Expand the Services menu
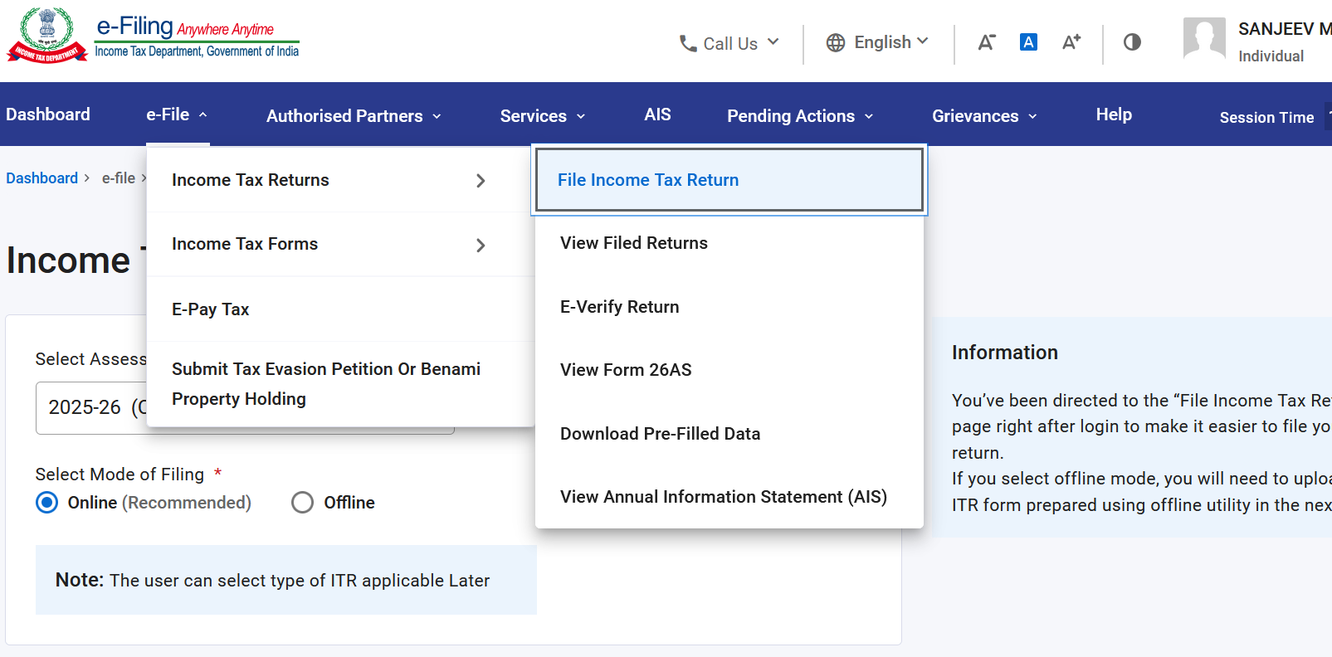Screen dimensions: 1332x657 [x=543, y=116]
